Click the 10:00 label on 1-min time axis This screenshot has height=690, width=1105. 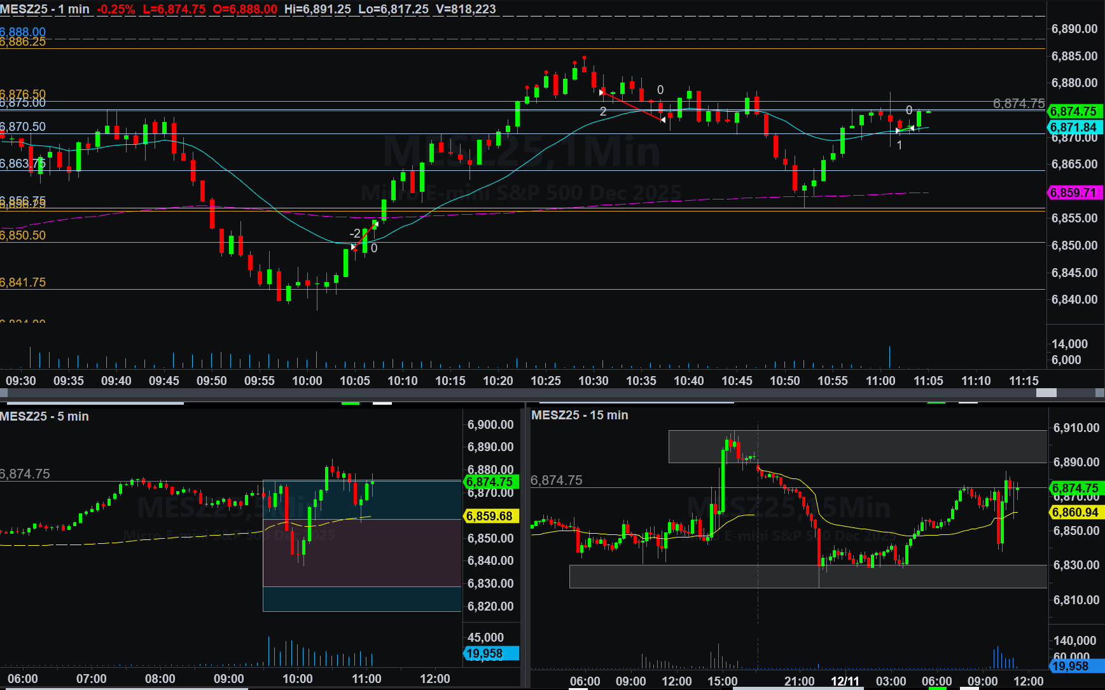[307, 381]
